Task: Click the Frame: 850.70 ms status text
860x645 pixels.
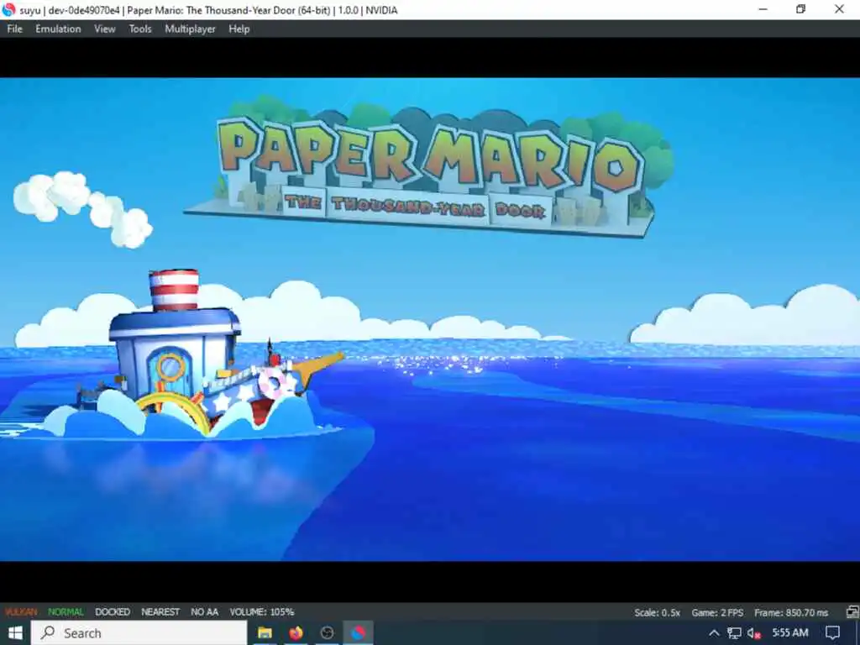Action: pos(791,612)
